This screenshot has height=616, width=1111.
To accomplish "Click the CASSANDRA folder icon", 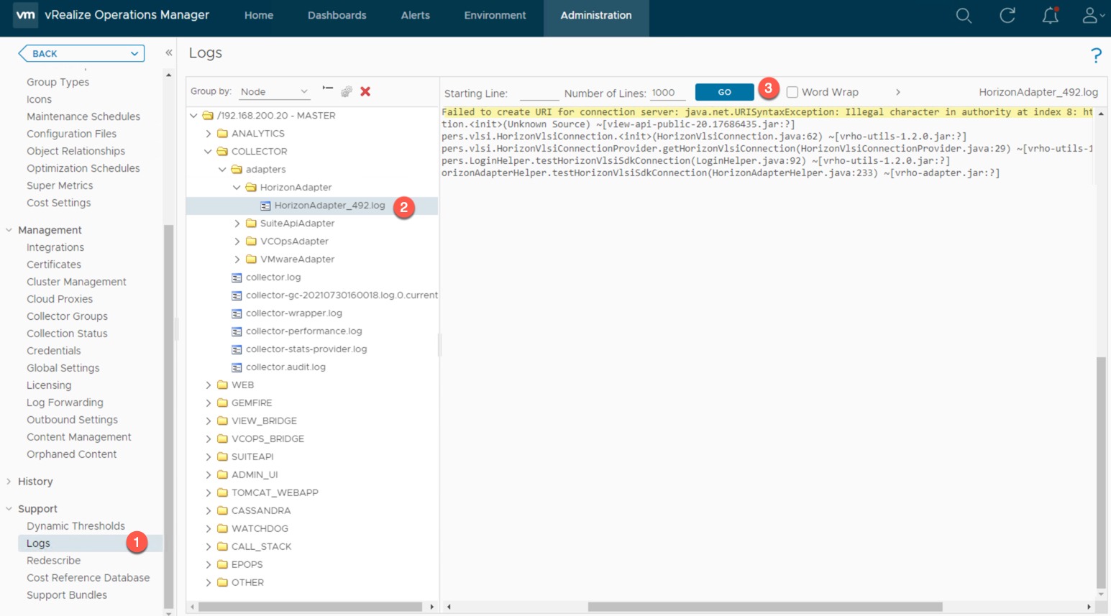I will pyautogui.click(x=222, y=511).
